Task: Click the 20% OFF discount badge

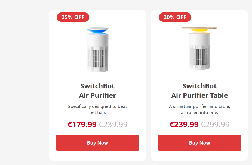Action: click(x=175, y=17)
